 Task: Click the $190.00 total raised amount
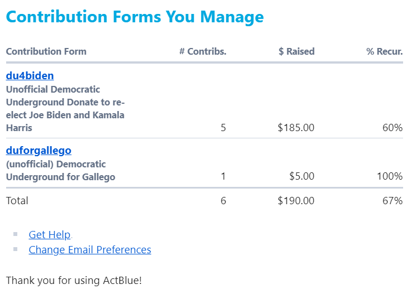point(296,201)
